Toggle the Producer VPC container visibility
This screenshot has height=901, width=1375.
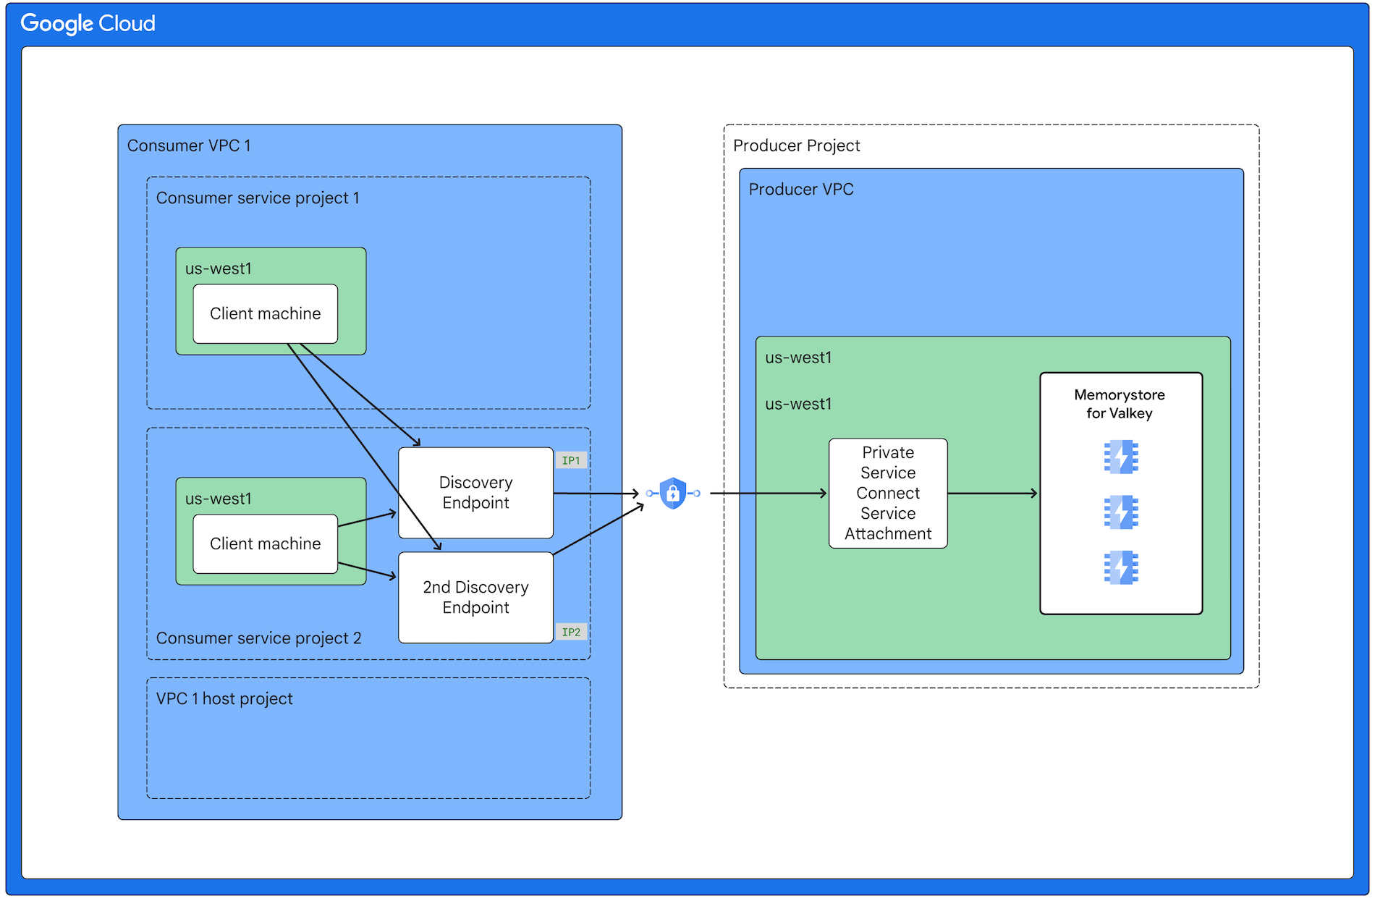click(800, 189)
